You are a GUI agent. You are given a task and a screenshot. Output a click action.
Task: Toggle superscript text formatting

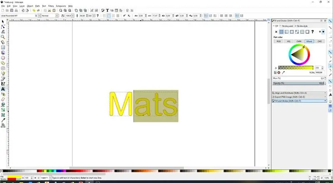coord(124,16)
